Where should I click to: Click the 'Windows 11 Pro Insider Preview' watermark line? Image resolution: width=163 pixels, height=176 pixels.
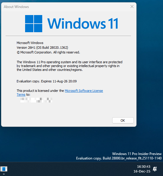137,154
